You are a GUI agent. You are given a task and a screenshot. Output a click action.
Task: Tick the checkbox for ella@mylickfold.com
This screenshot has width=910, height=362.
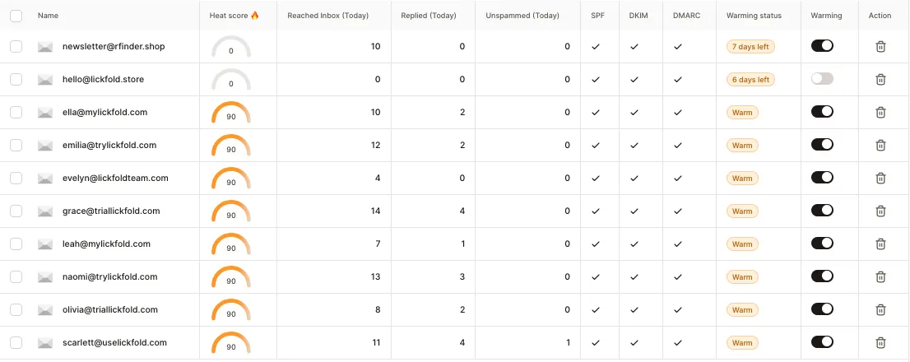(x=16, y=113)
